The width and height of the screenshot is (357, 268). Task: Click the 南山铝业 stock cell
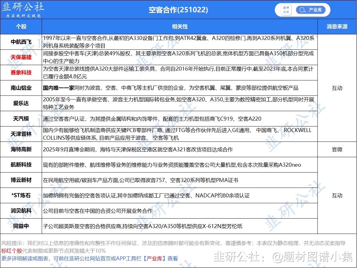21,88
